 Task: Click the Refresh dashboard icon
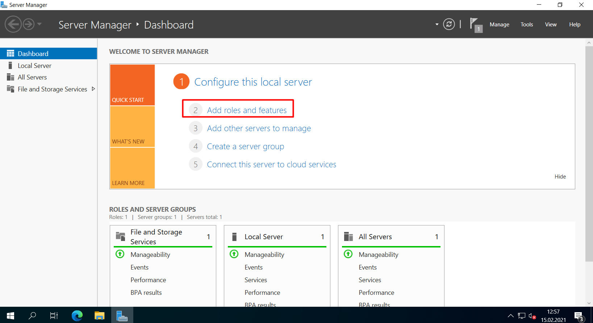(449, 24)
